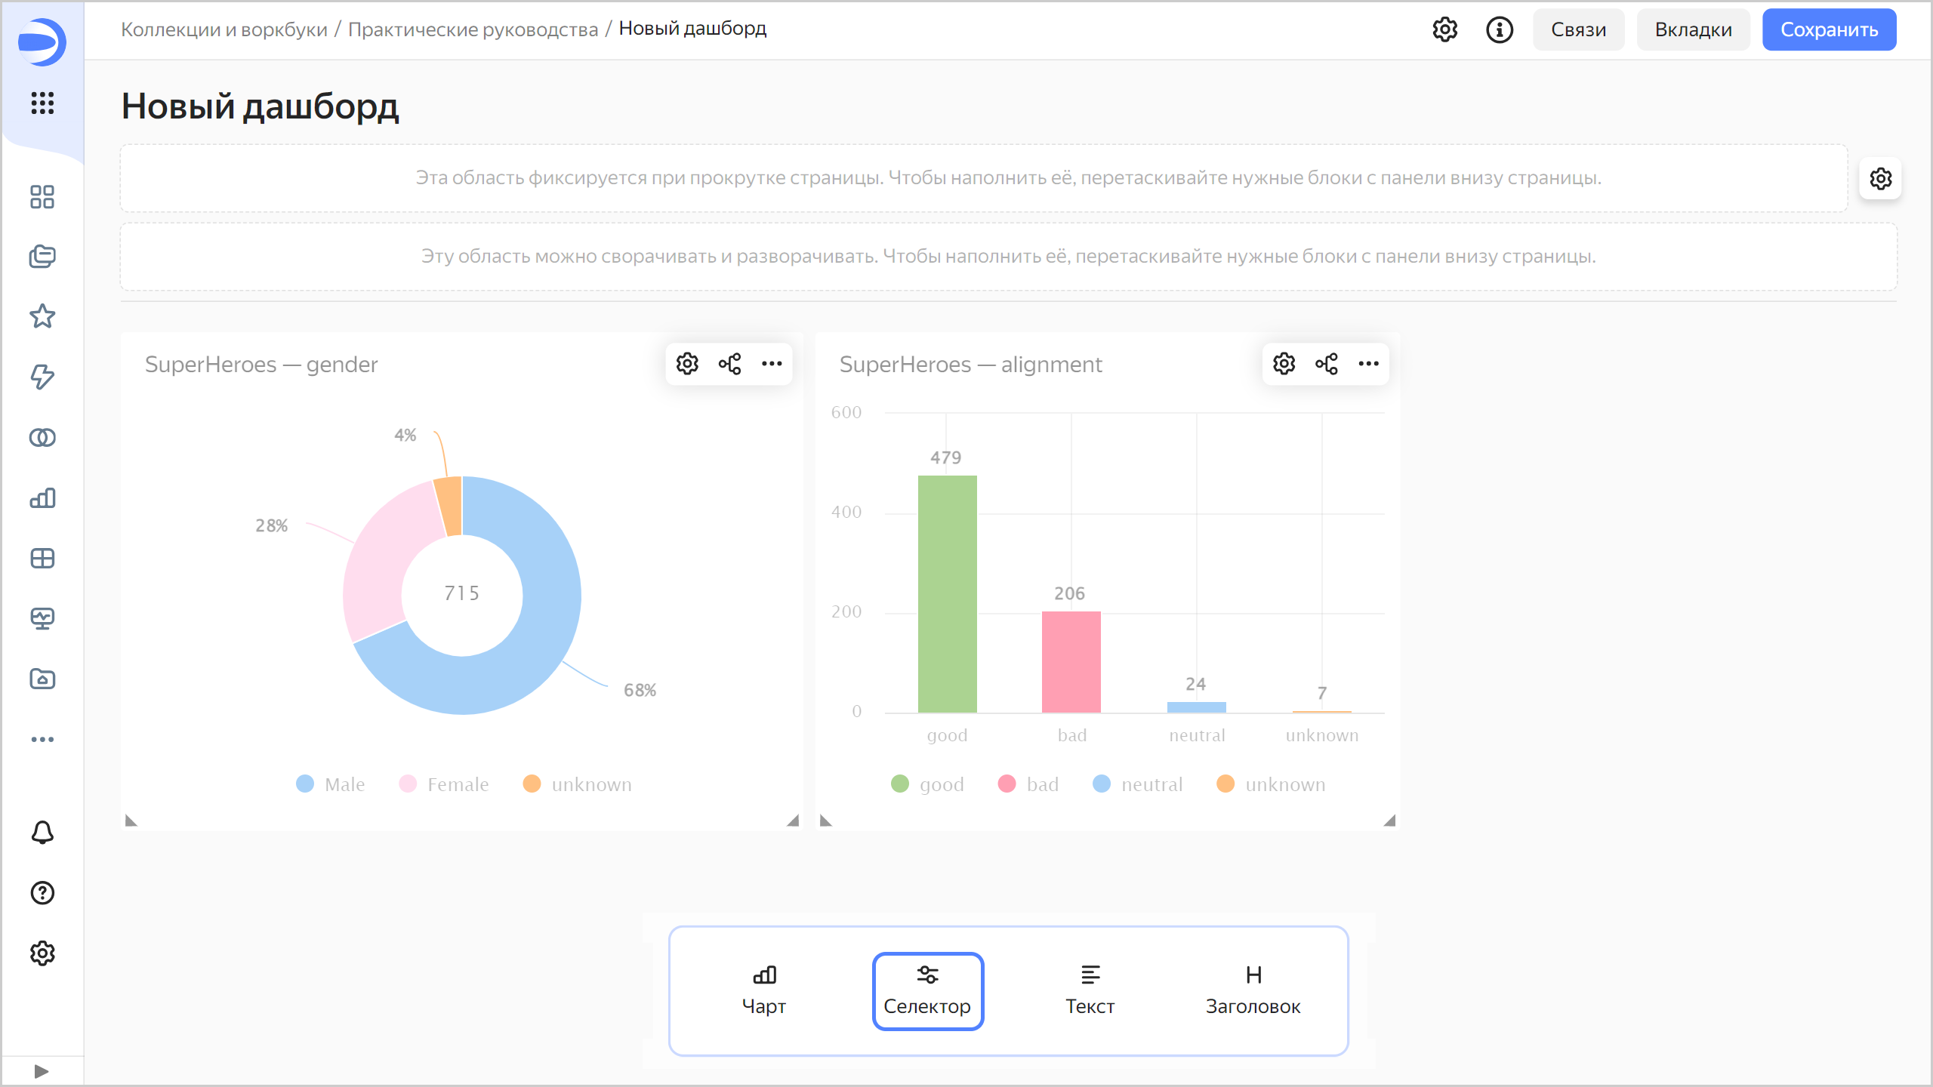Select Селектор block in bottom panel

(927, 990)
